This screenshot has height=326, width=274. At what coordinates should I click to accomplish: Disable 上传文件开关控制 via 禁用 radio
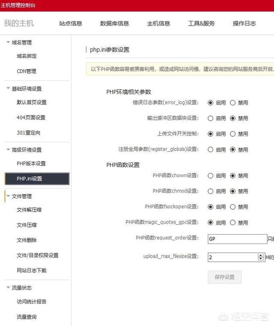(233, 134)
